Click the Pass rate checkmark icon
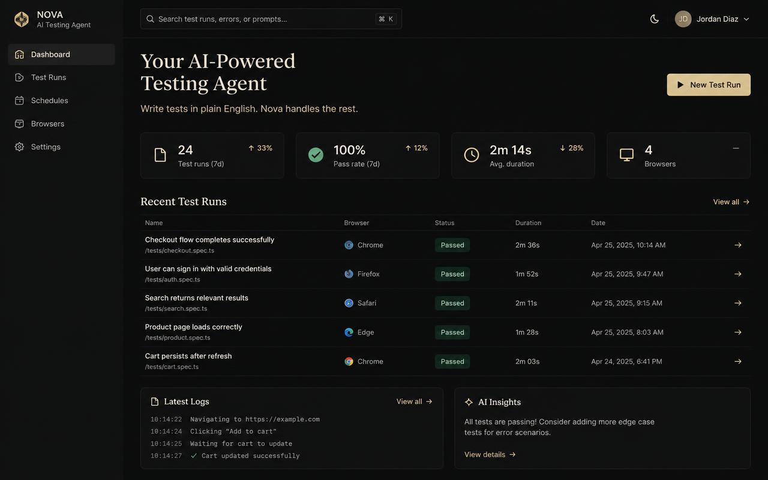Viewport: 768px width, 480px height. tap(316, 155)
